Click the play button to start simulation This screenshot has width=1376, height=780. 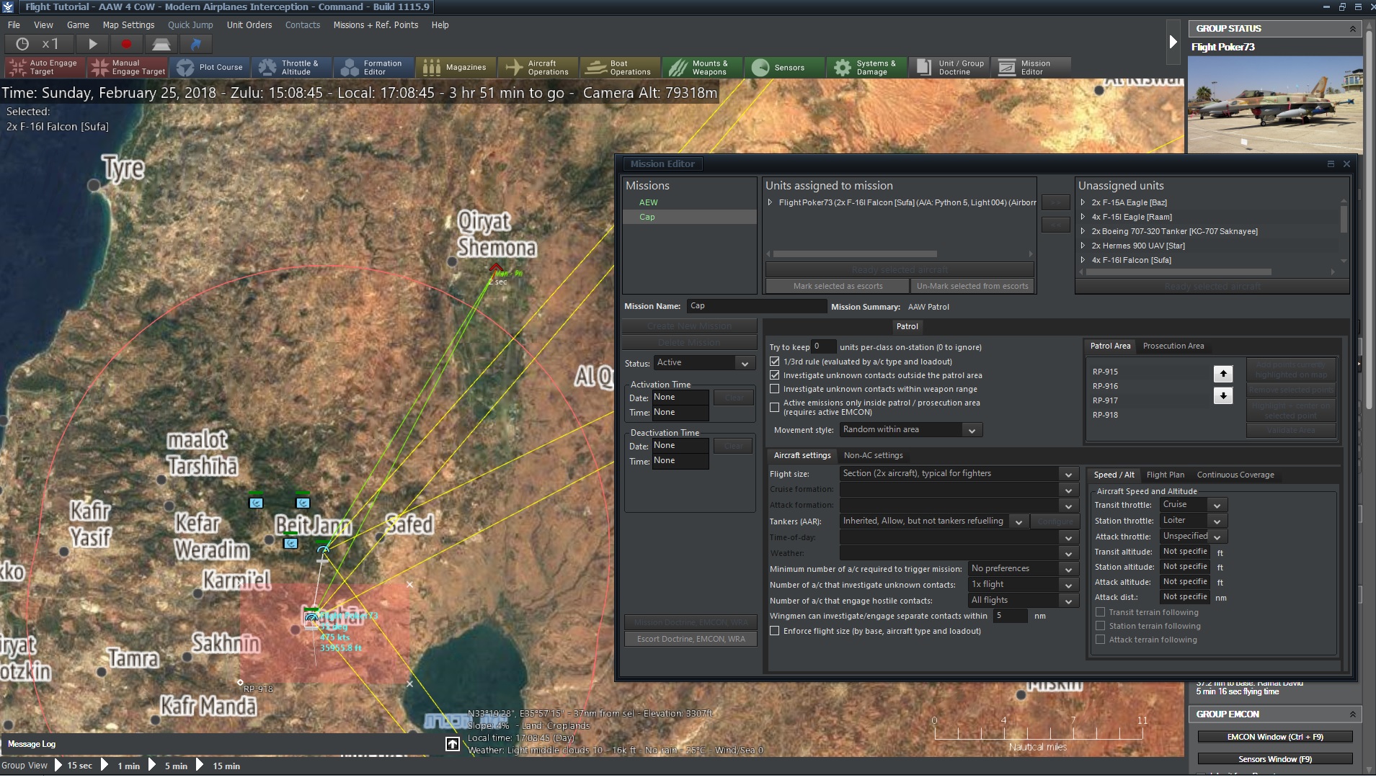pos(92,44)
